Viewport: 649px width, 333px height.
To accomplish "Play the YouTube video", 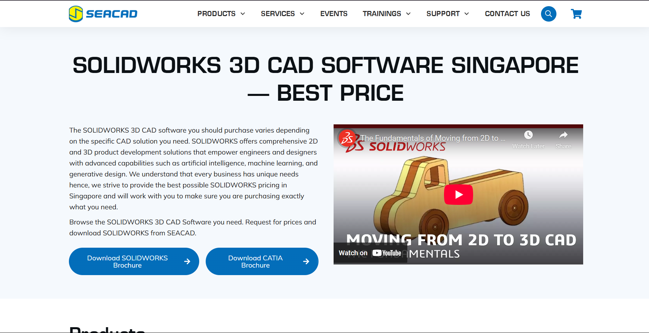I will [458, 195].
